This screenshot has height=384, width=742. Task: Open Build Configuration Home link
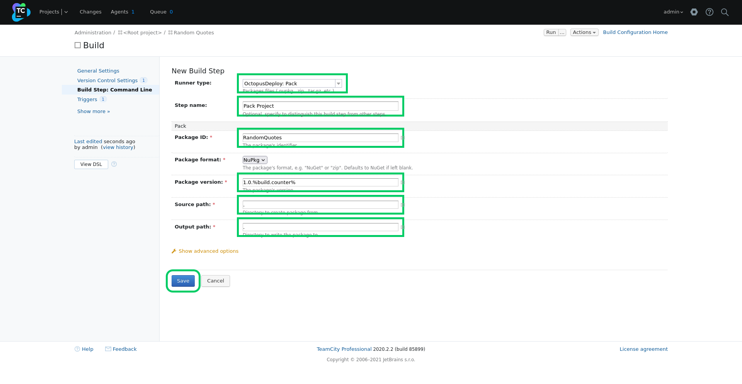635,32
